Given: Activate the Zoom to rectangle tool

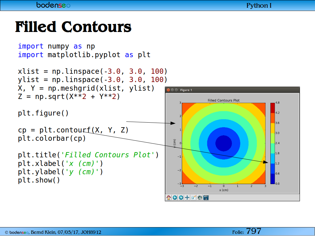Looking at the screenshot, I should pos(193,198).
